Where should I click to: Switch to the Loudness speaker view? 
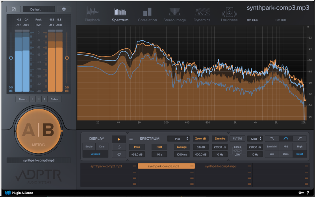(229, 15)
